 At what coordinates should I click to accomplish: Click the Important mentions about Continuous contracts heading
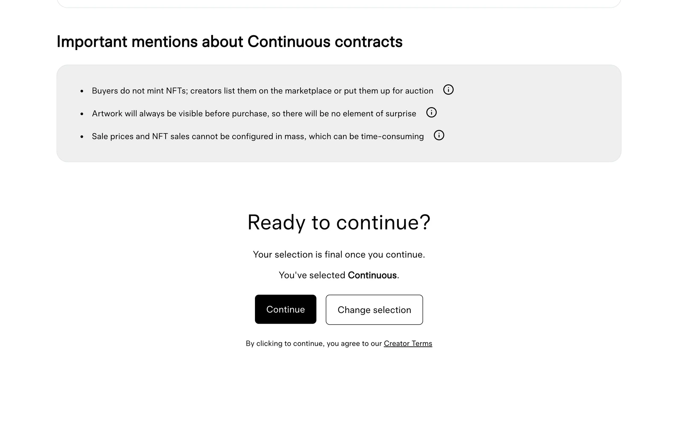[x=230, y=42]
